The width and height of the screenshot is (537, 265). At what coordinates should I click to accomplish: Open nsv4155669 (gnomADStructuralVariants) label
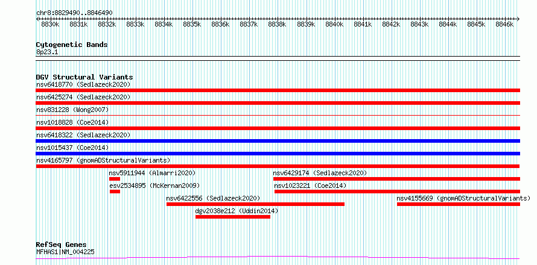point(463,198)
